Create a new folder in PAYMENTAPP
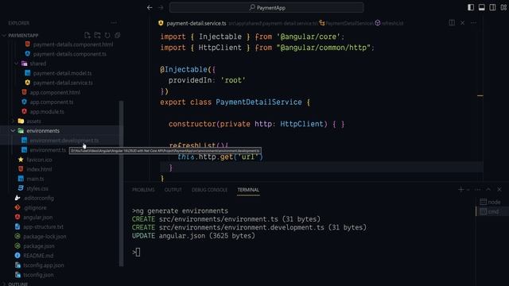 click(x=97, y=35)
